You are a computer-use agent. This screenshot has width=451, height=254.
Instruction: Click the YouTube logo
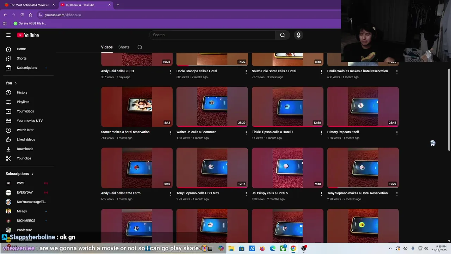point(28,35)
